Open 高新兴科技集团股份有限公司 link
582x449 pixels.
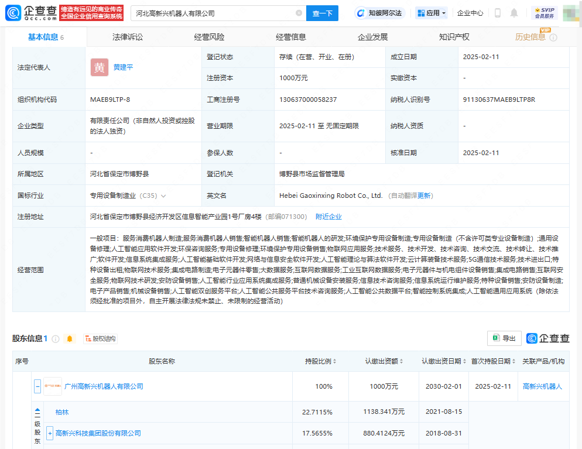[x=98, y=433]
